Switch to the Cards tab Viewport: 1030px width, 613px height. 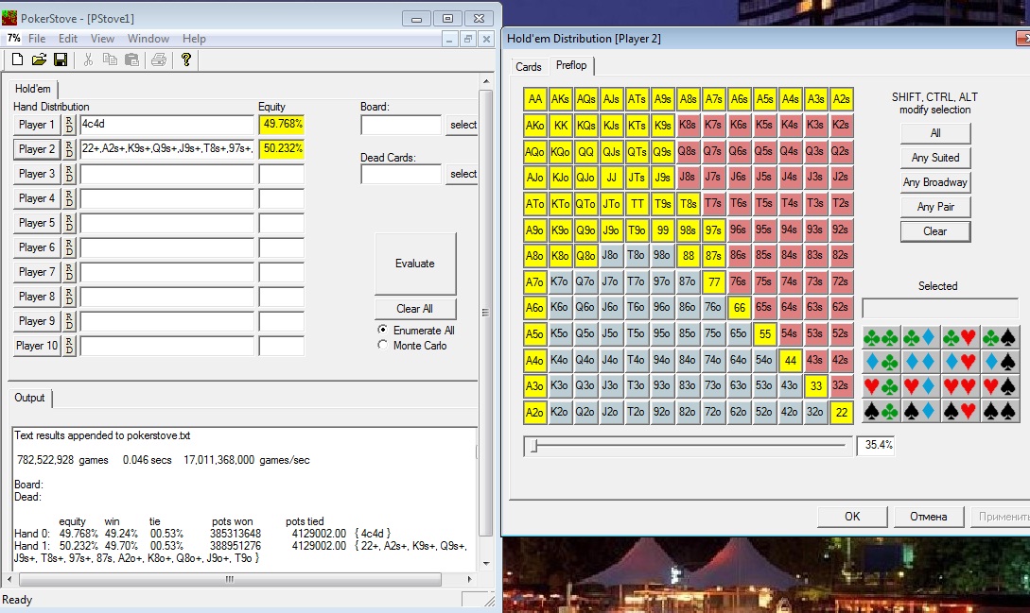click(x=529, y=67)
